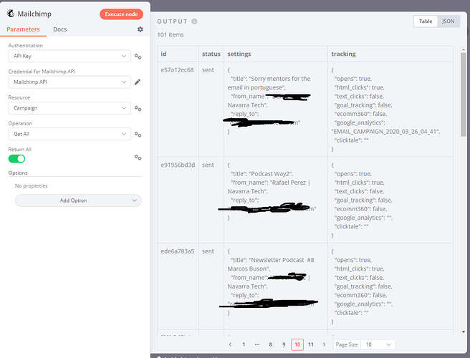Click output table vertical scrollbar
This screenshot has height=358, width=470.
point(464,95)
